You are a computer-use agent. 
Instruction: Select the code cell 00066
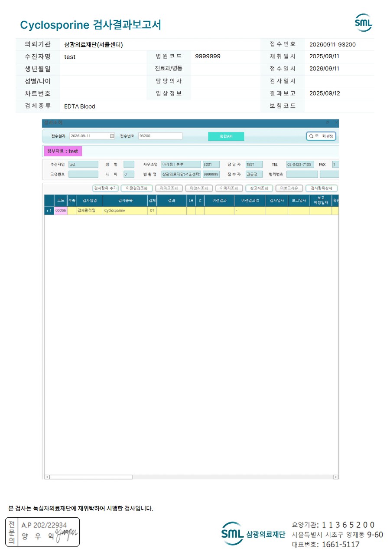point(61,211)
